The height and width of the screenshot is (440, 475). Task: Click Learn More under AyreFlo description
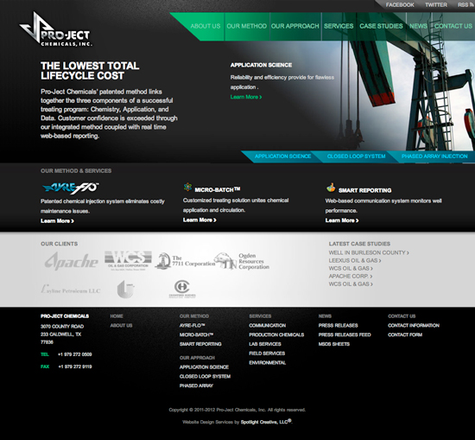click(x=57, y=220)
